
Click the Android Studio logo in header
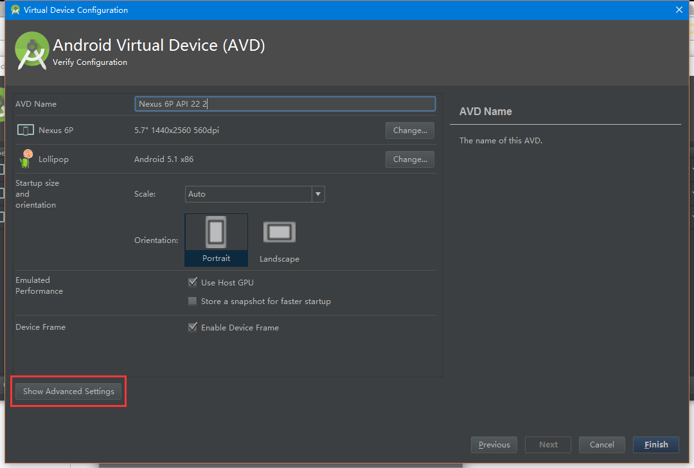coord(32,50)
